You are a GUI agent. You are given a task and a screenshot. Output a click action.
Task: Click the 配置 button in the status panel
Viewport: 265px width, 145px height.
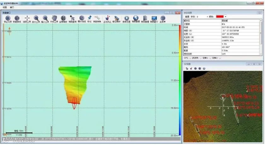point(187,16)
